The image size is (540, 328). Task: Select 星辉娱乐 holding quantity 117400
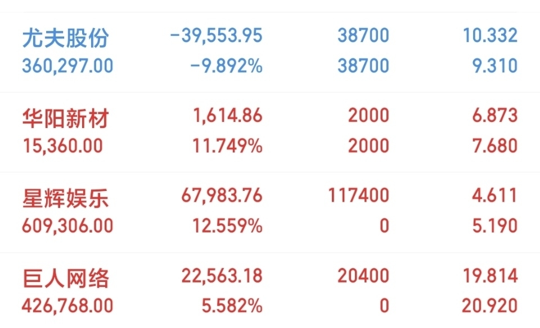click(358, 195)
